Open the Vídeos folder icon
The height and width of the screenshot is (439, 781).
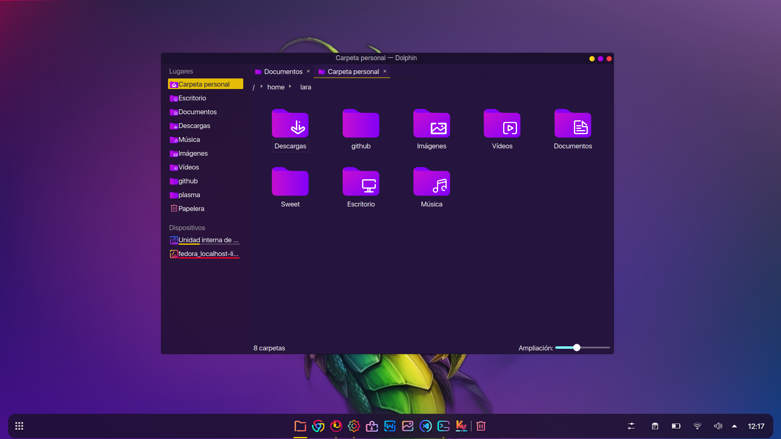[x=502, y=124]
